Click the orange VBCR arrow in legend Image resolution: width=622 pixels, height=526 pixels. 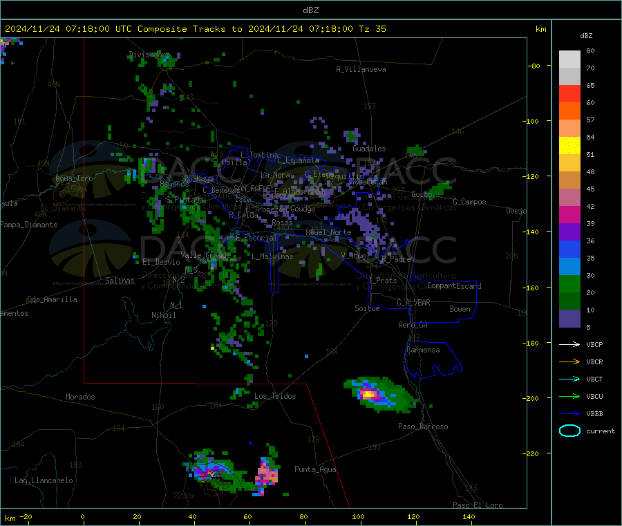point(569,361)
